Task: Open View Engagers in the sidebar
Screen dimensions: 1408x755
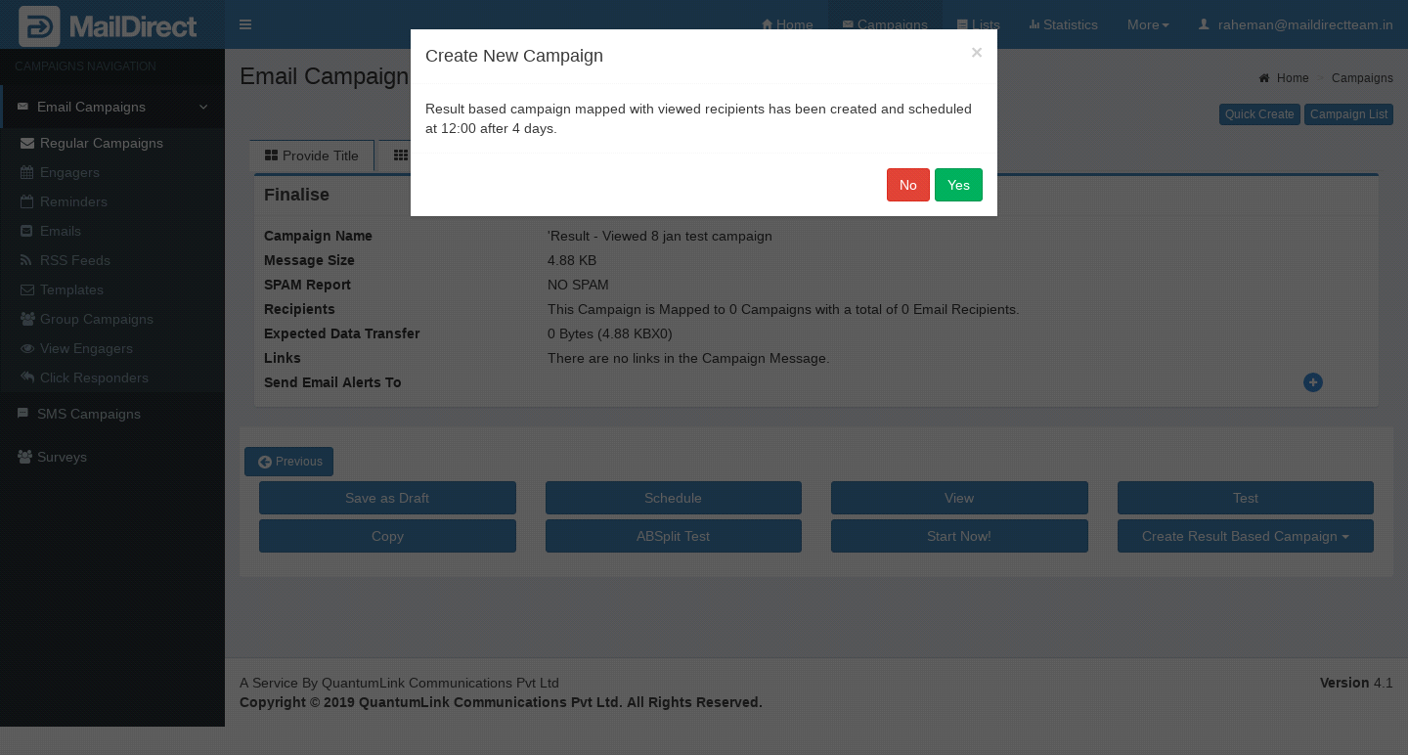Action: tap(86, 348)
